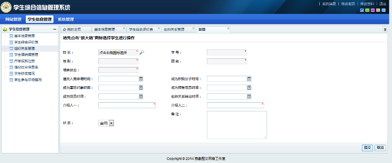This screenshot has width=392, height=163.
Task: Open calendar picker for 组织关系转出时间
Action: pos(249,96)
